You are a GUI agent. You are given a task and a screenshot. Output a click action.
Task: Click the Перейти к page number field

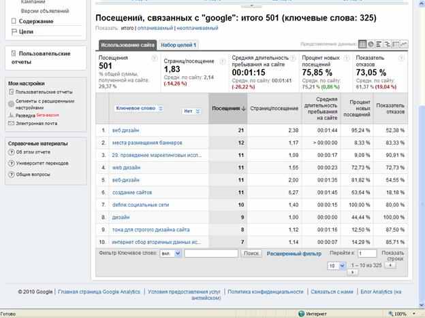tap(367, 253)
